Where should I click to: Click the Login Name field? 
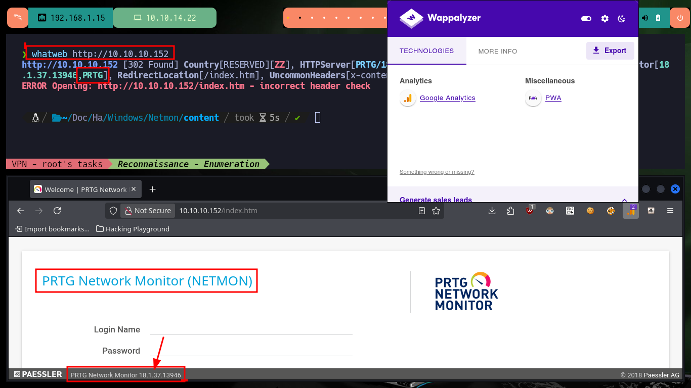[x=251, y=329]
